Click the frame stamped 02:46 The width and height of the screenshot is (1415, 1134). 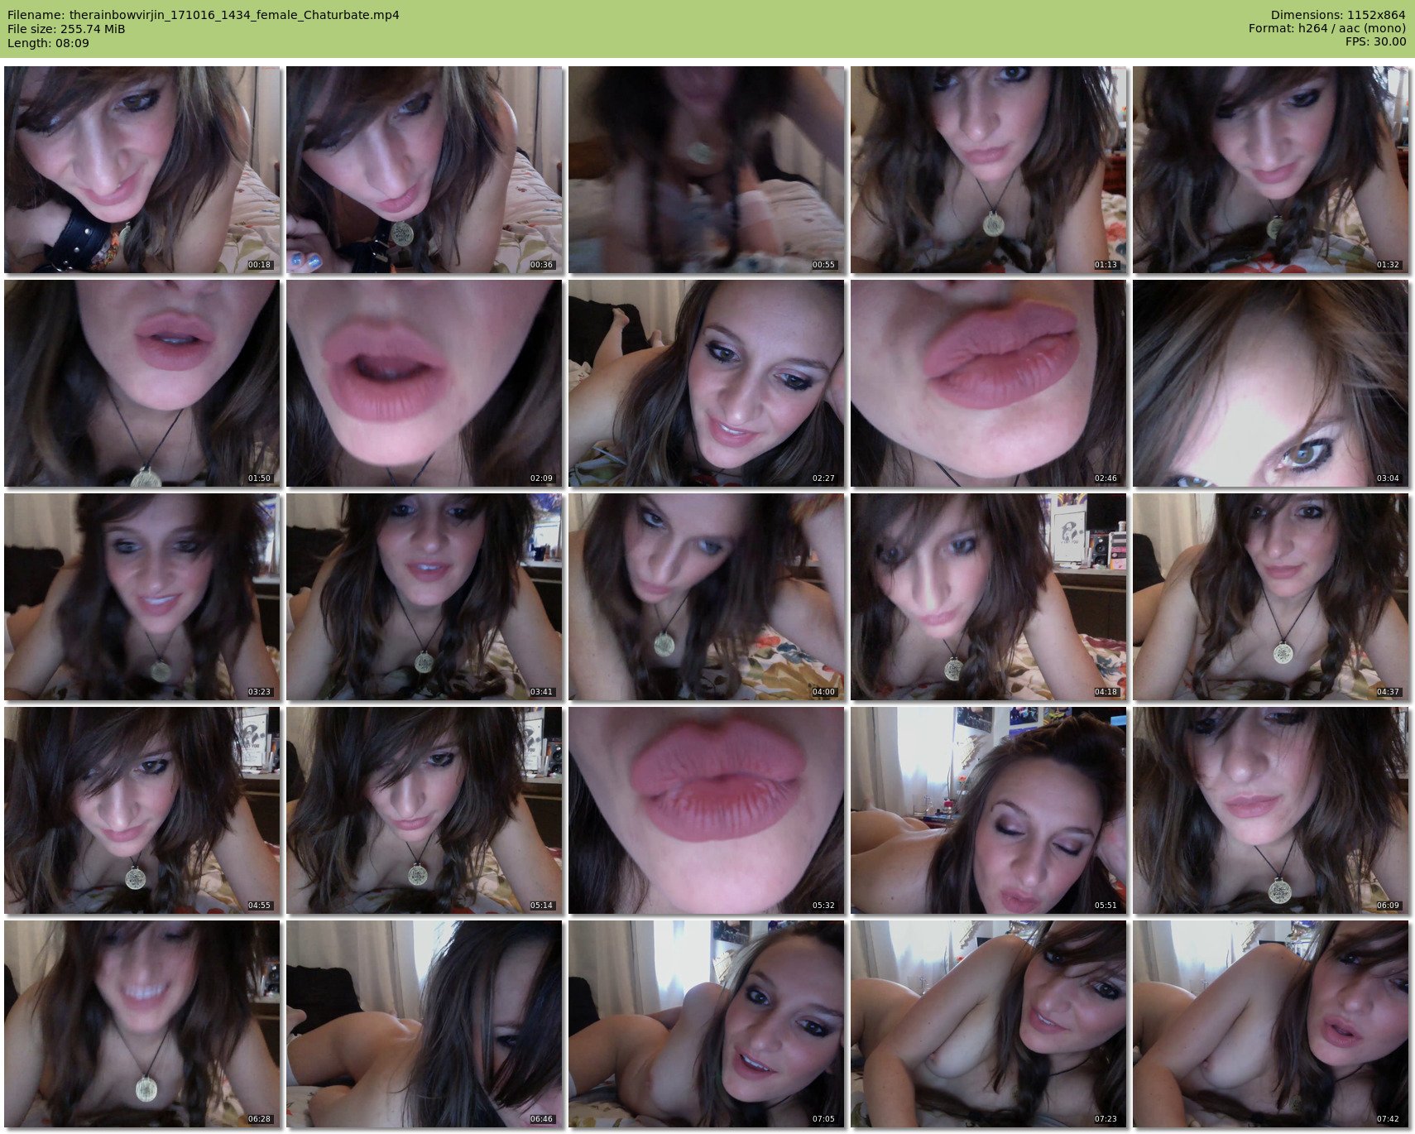click(989, 383)
